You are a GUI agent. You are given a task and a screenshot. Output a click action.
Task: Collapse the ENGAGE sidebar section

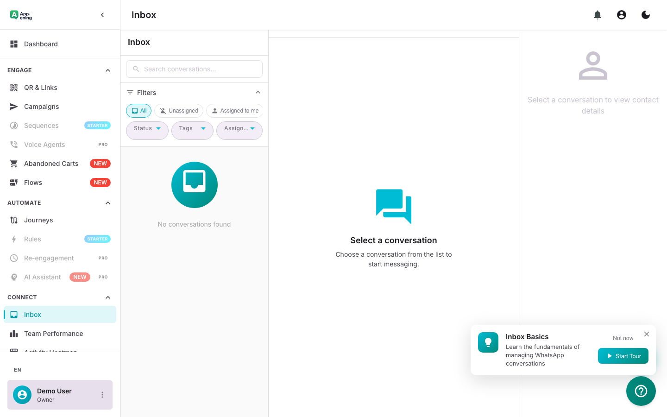[x=107, y=70]
